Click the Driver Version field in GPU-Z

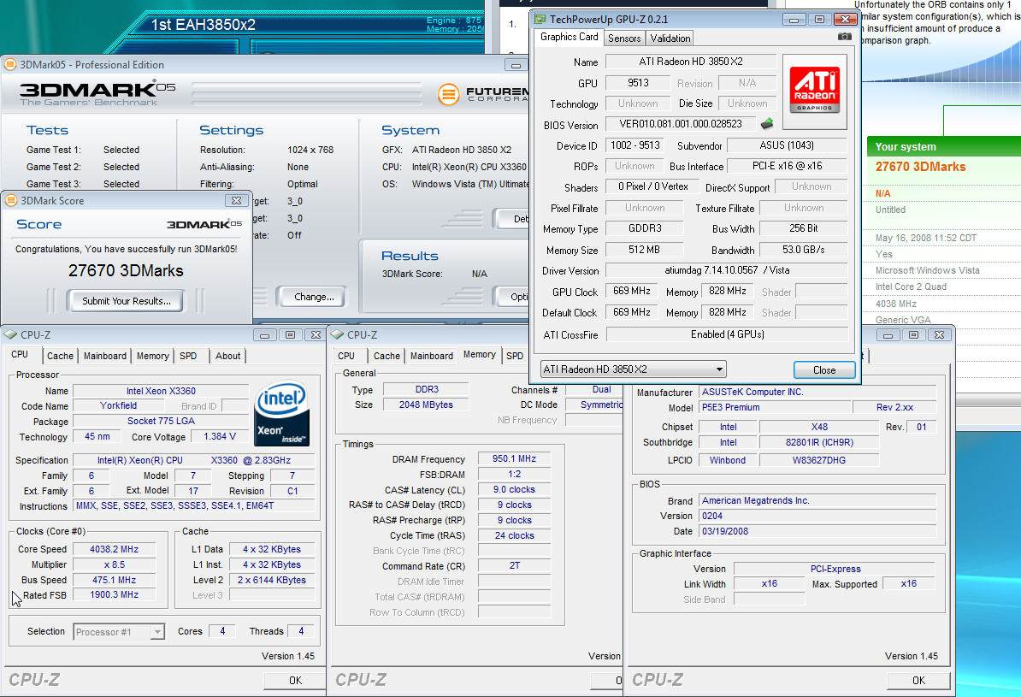(x=727, y=270)
